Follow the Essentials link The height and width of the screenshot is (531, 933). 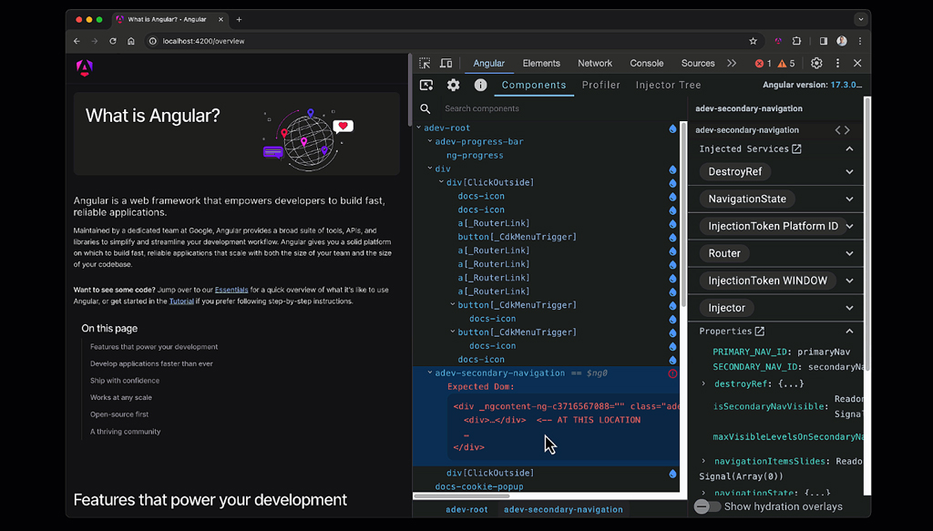coord(231,290)
